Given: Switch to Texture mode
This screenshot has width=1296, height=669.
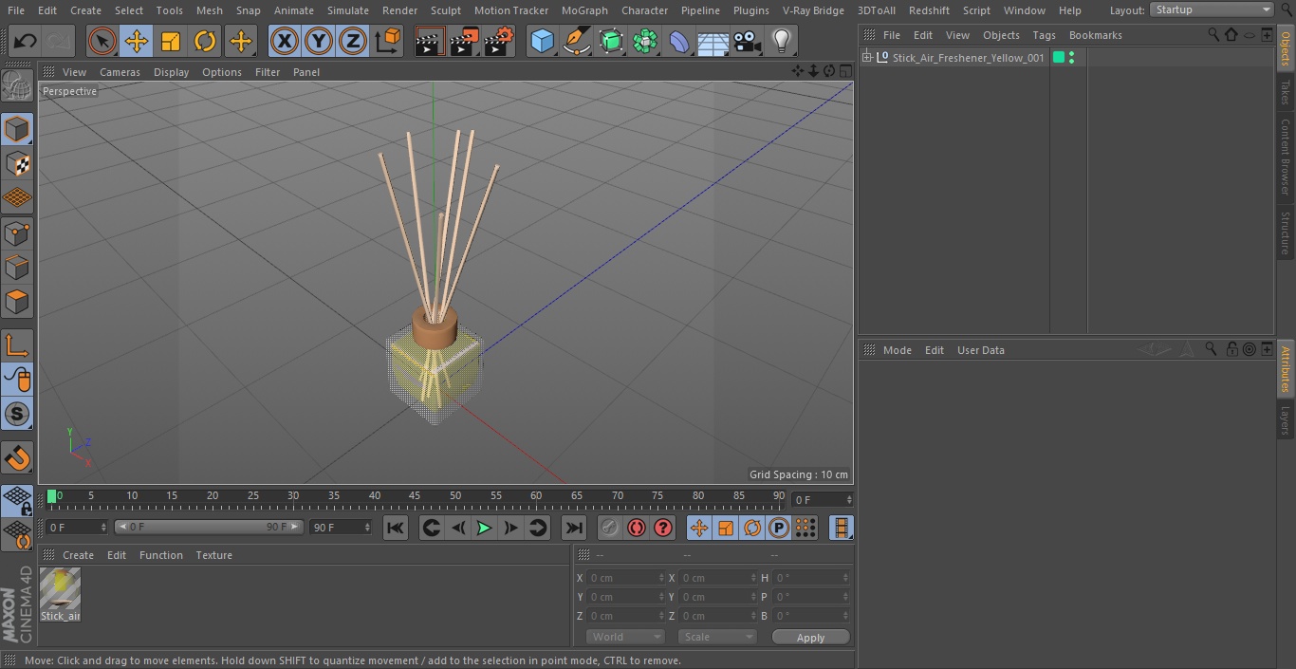Looking at the screenshot, I should (x=17, y=163).
